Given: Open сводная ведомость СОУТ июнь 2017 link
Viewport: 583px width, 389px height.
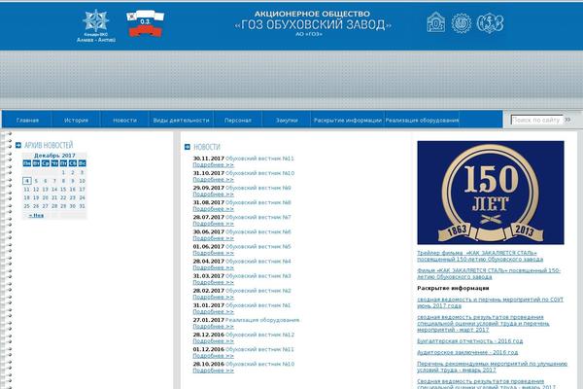Looking at the screenshot, I should tap(490, 302).
